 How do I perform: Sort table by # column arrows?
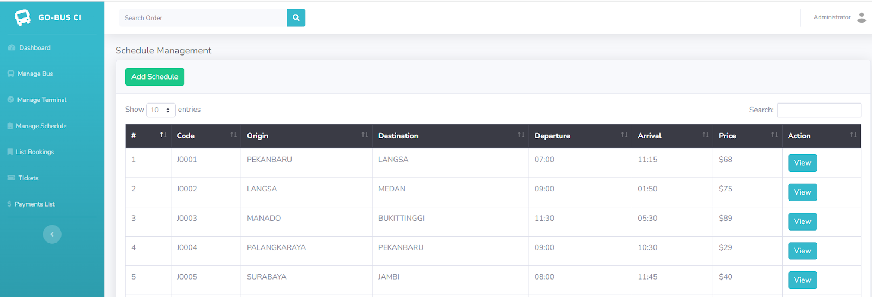163,135
